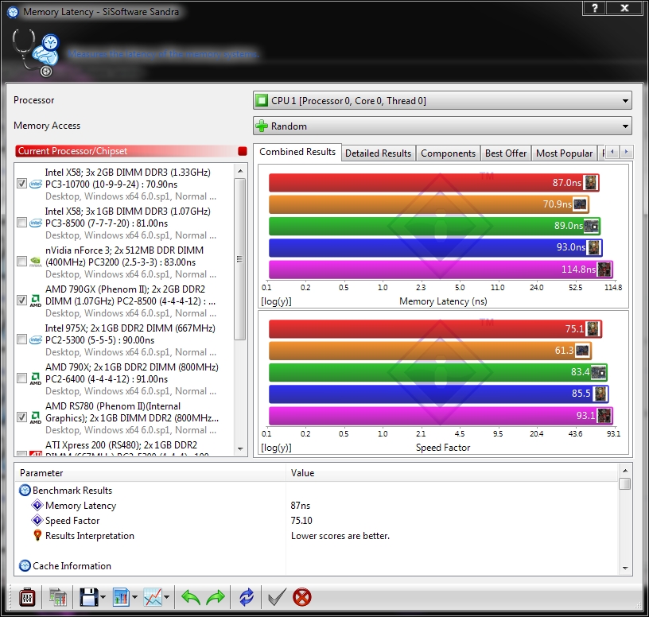The width and height of the screenshot is (649, 617).
Task: Click the application icon in title bar
Action: pyautogui.click(x=13, y=12)
